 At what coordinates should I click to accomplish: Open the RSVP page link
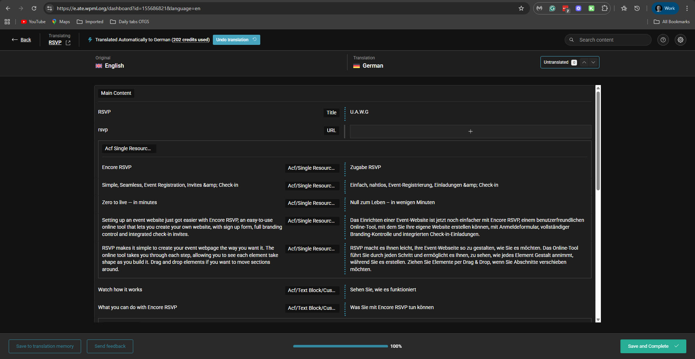[55, 42]
